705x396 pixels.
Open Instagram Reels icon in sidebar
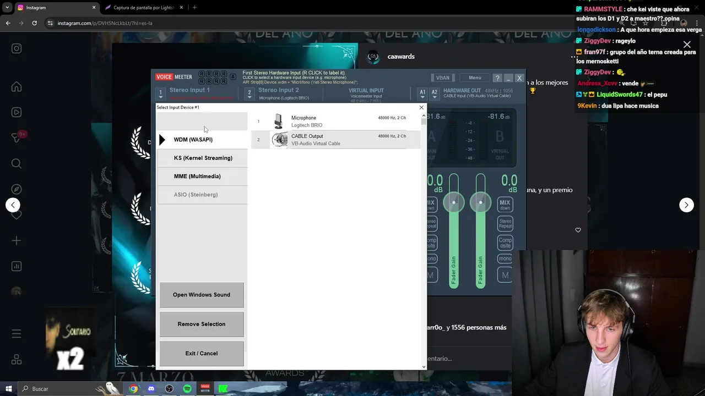[x=17, y=112]
